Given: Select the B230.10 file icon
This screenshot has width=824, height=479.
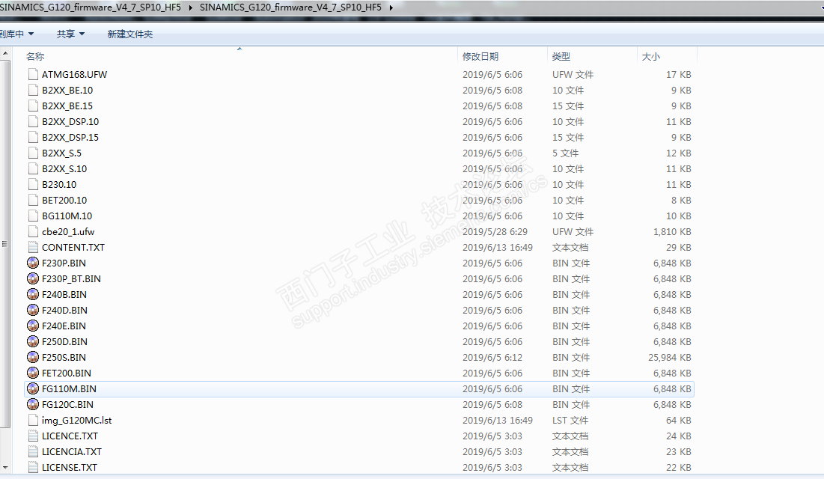Looking at the screenshot, I should pyautogui.click(x=33, y=185).
